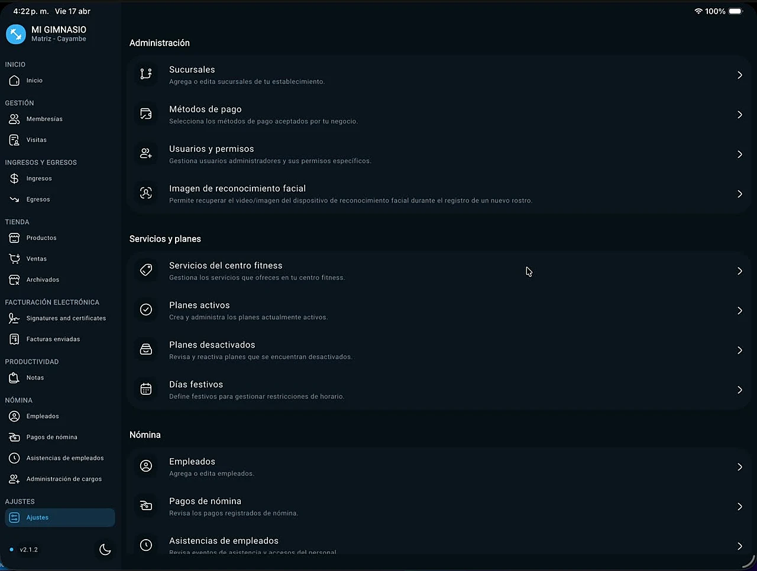Click the Mi Gimnasio profile logo
This screenshot has width=757, height=571.
15,34
